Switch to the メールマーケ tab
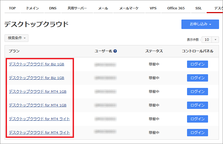 pyautogui.click(x=129, y=8)
